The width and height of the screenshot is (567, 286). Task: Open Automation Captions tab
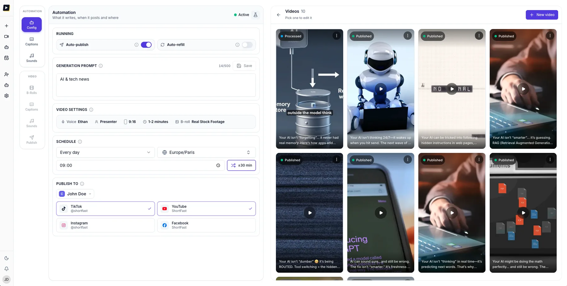(x=31, y=41)
